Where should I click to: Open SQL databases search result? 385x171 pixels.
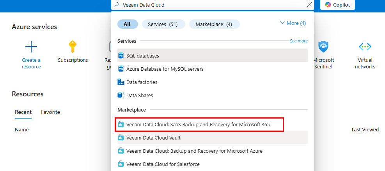pyautogui.click(x=212, y=55)
